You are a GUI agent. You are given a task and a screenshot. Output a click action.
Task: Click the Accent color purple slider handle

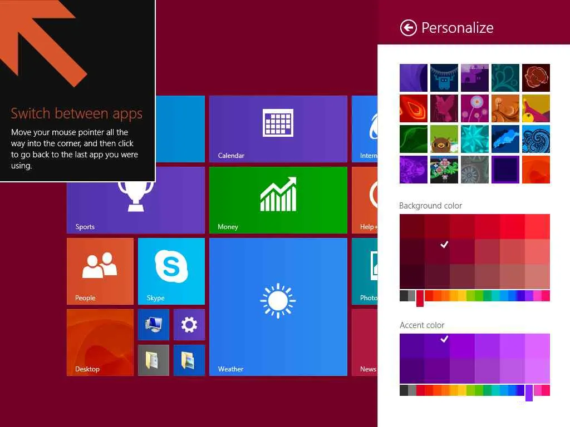pyautogui.click(x=529, y=393)
